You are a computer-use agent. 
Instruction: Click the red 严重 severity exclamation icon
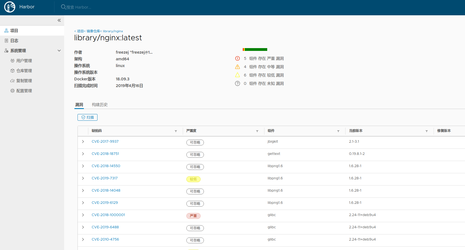pyautogui.click(x=237, y=58)
